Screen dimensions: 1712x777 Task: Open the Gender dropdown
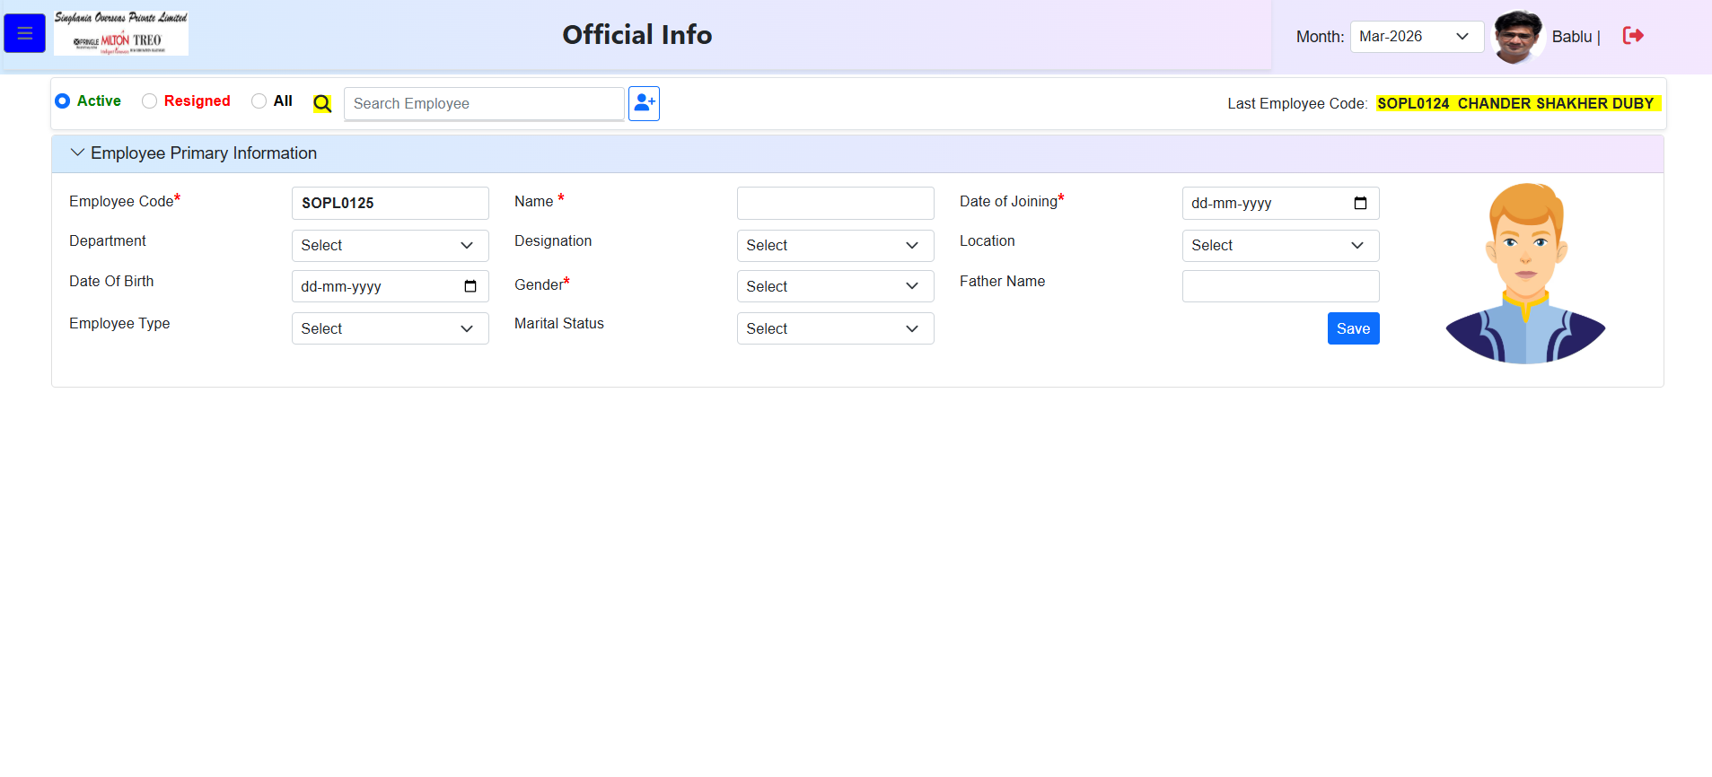835,286
